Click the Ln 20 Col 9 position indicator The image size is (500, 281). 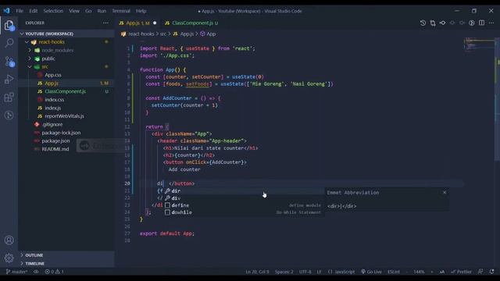coord(257,272)
